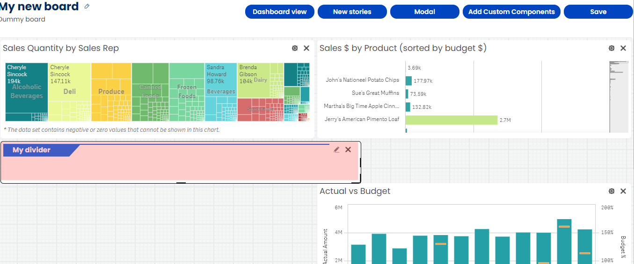The image size is (634, 264).
Task: Edit My divider with the pencil icon
Action: (336, 150)
